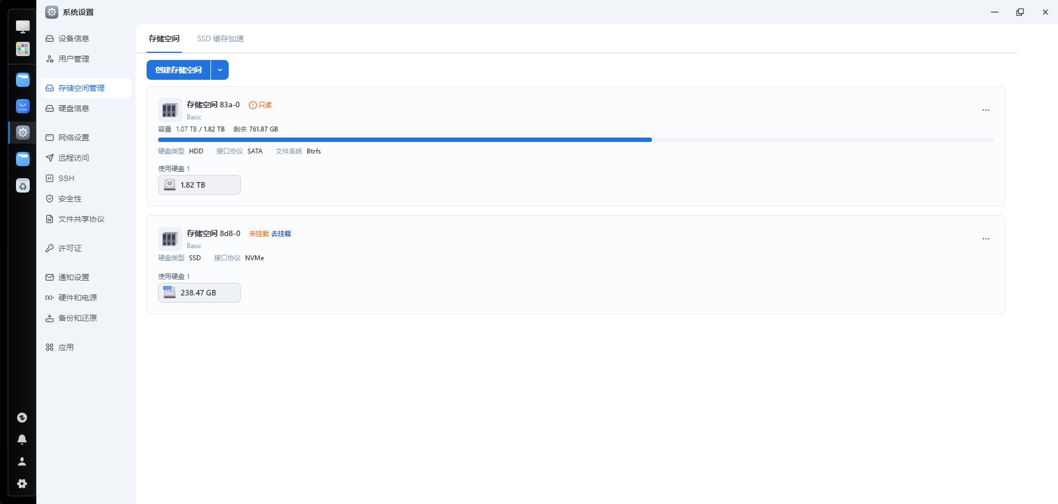Open the user profile icon in dock

(x=22, y=462)
